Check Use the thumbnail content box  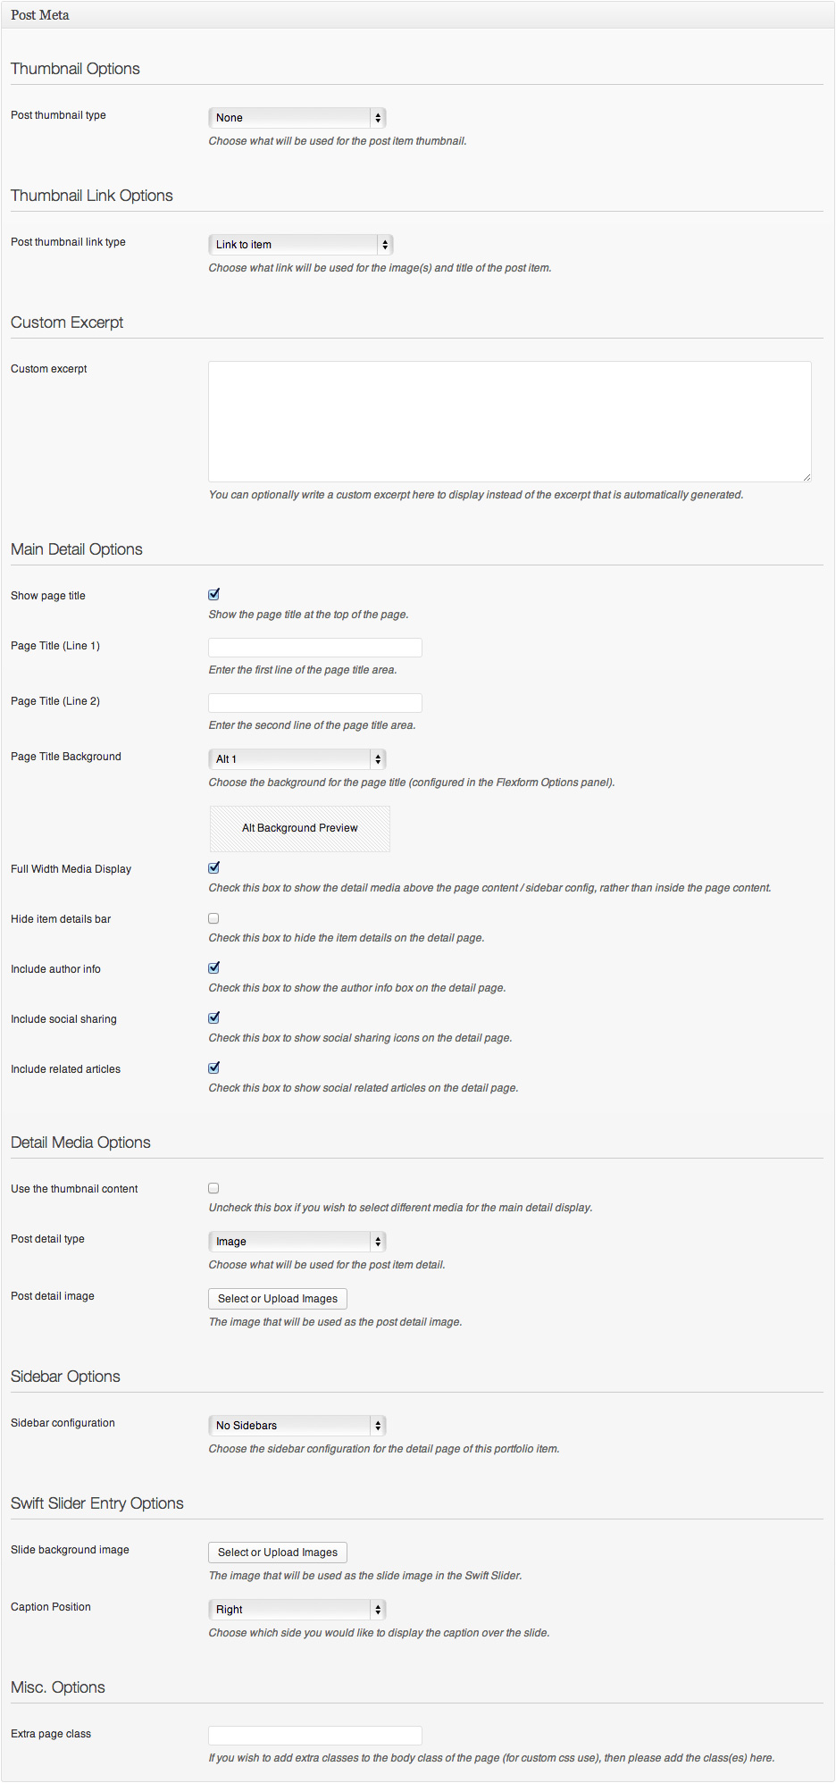tap(213, 1188)
